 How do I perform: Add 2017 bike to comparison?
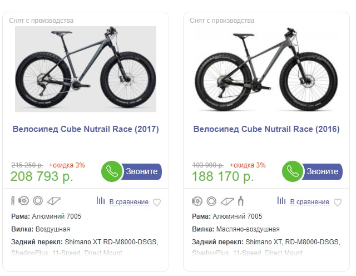[128, 202]
